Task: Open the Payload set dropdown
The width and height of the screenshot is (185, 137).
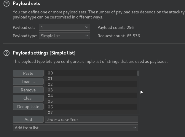Action: pyautogui.click(x=64, y=27)
